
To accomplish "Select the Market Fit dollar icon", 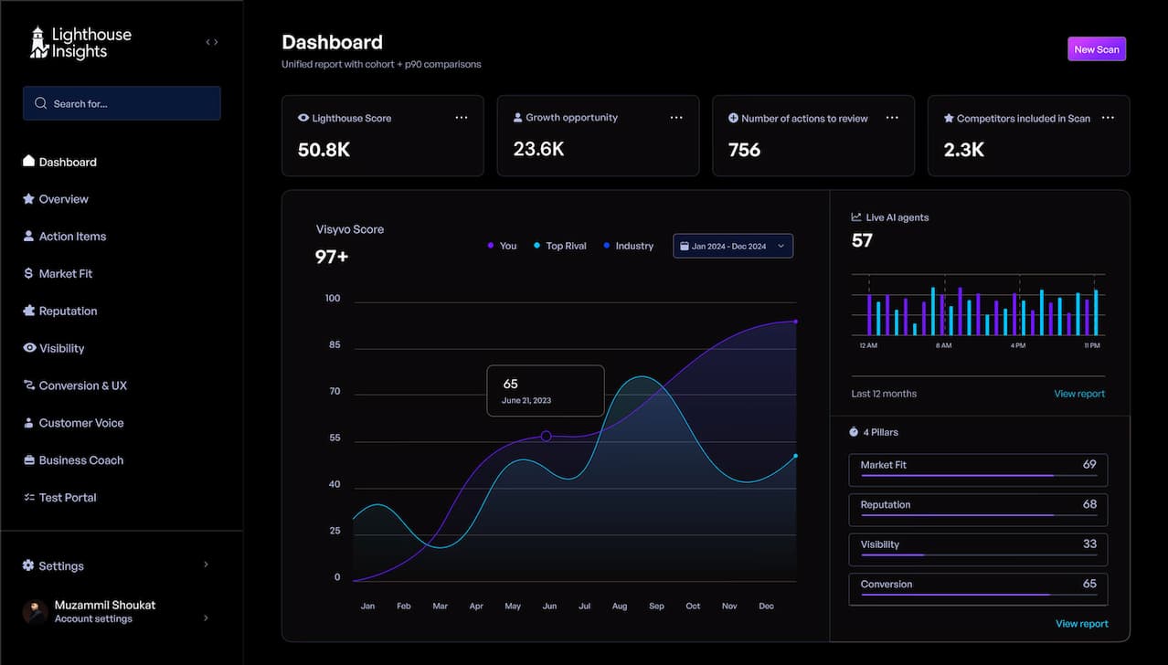I will click(x=28, y=273).
